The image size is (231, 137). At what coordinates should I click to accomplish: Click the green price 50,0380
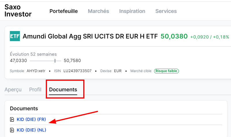click(x=174, y=36)
